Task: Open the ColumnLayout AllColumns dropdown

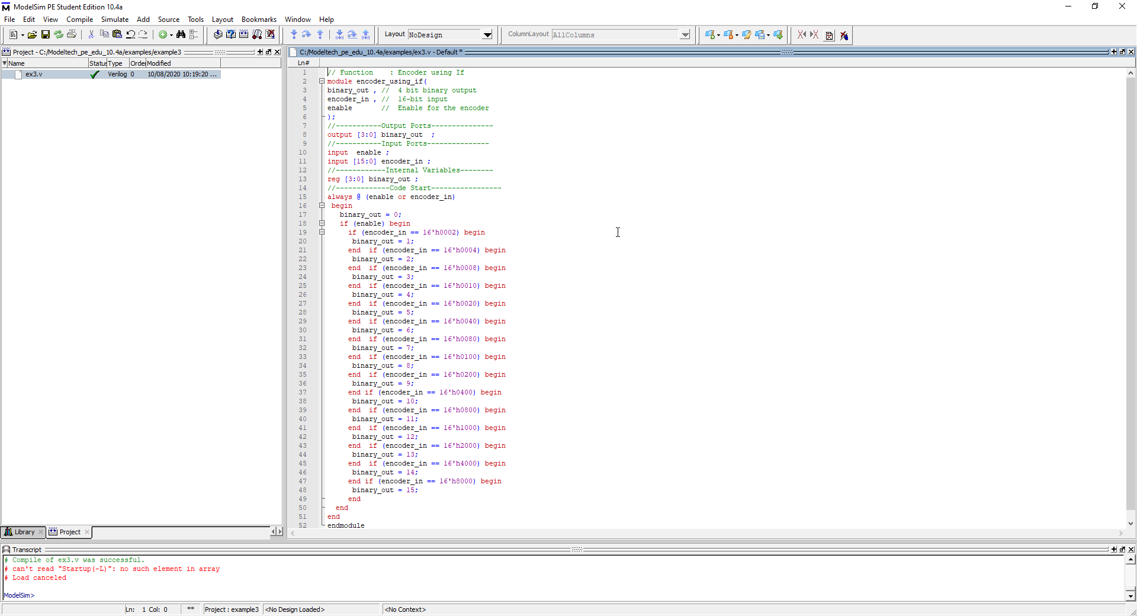Action: [685, 35]
